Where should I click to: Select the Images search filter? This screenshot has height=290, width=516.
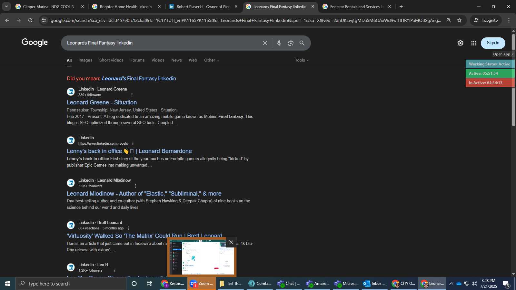(85, 60)
